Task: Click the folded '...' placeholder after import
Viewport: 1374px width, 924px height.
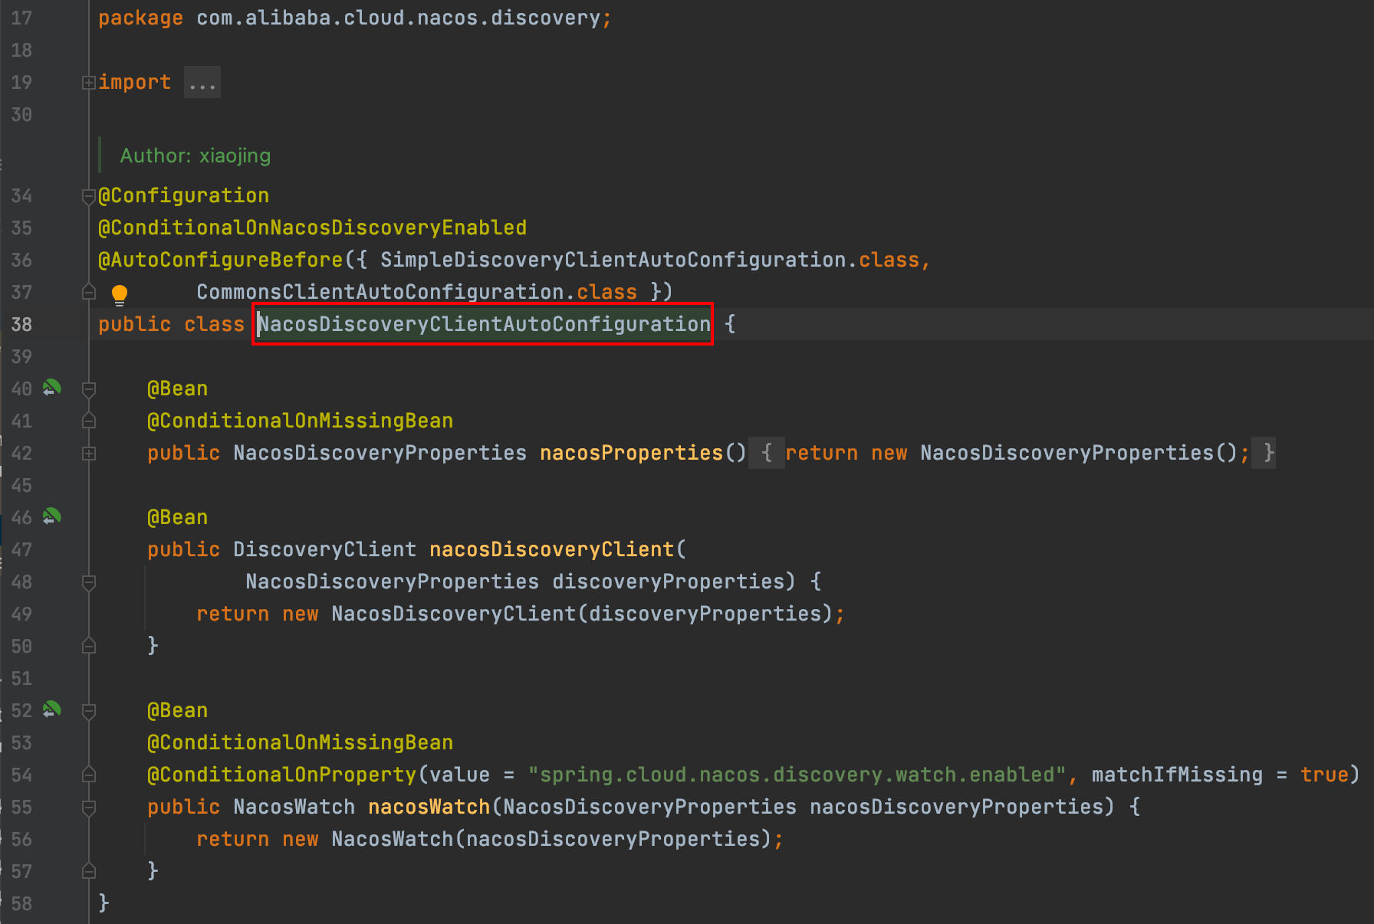Action: click(202, 83)
